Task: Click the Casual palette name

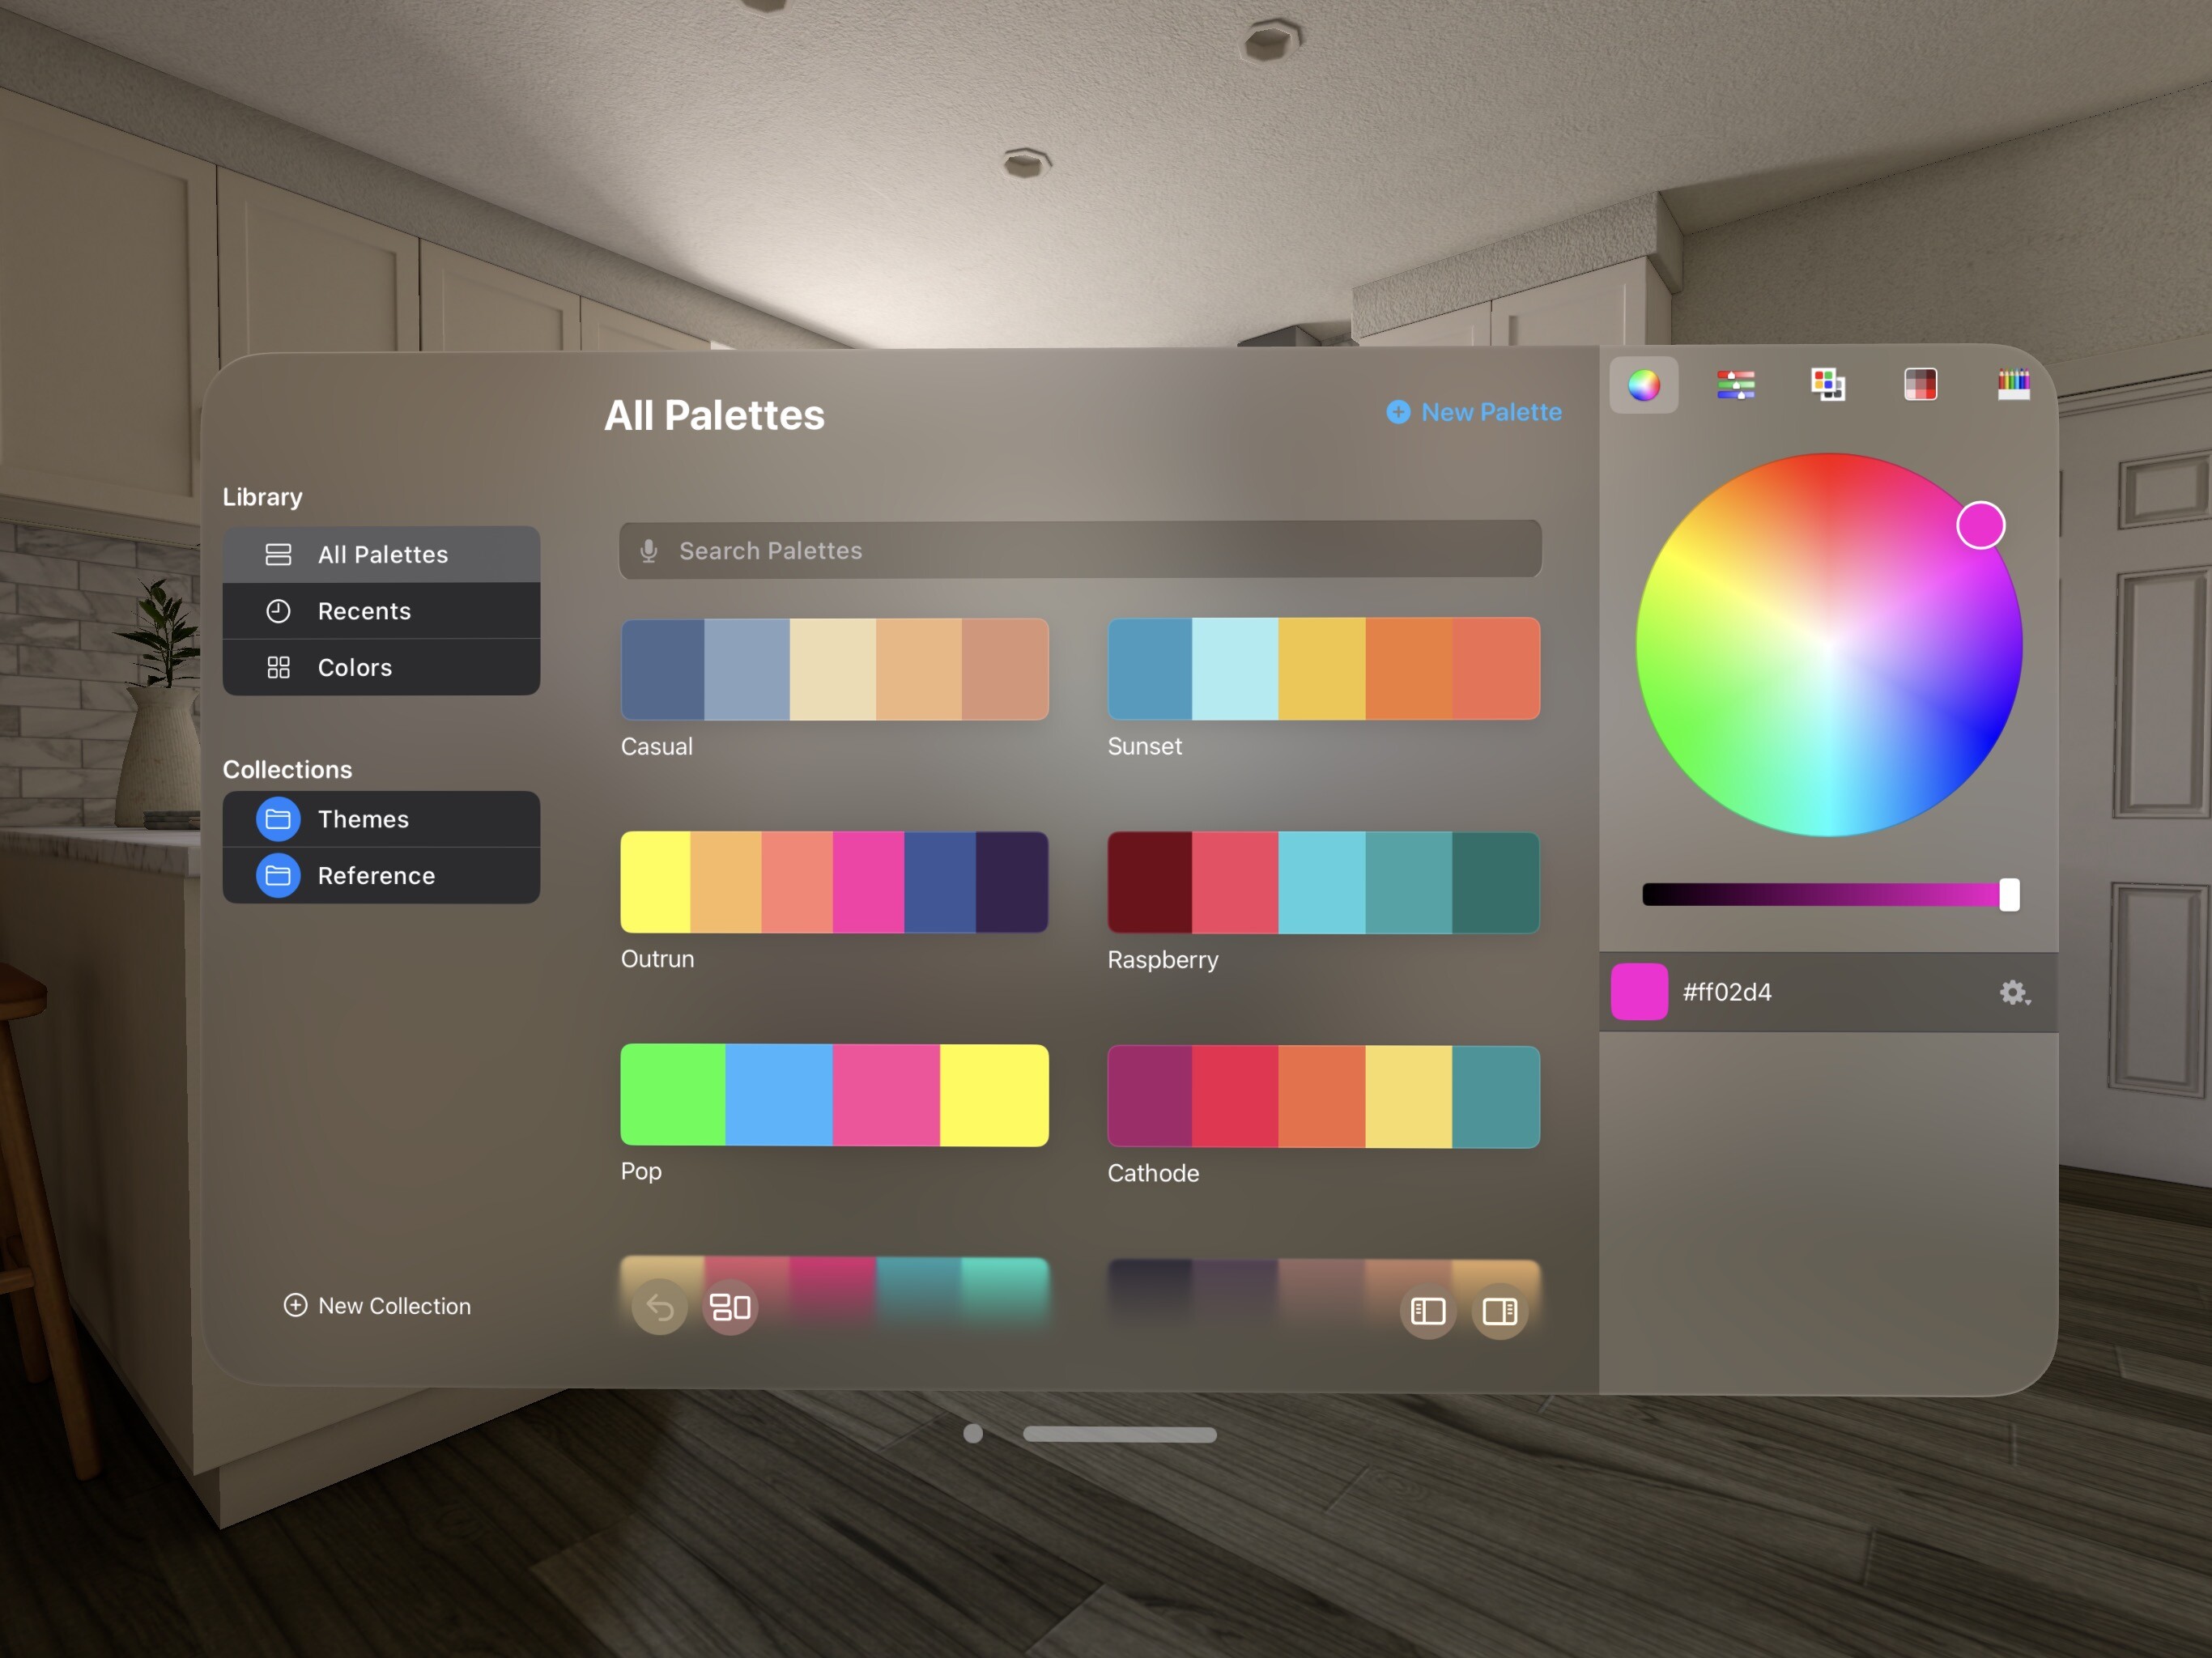Action: pos(656,746)
